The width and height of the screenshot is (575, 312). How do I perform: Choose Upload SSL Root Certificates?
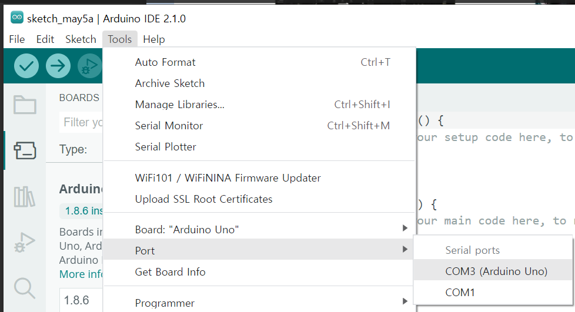260,199
